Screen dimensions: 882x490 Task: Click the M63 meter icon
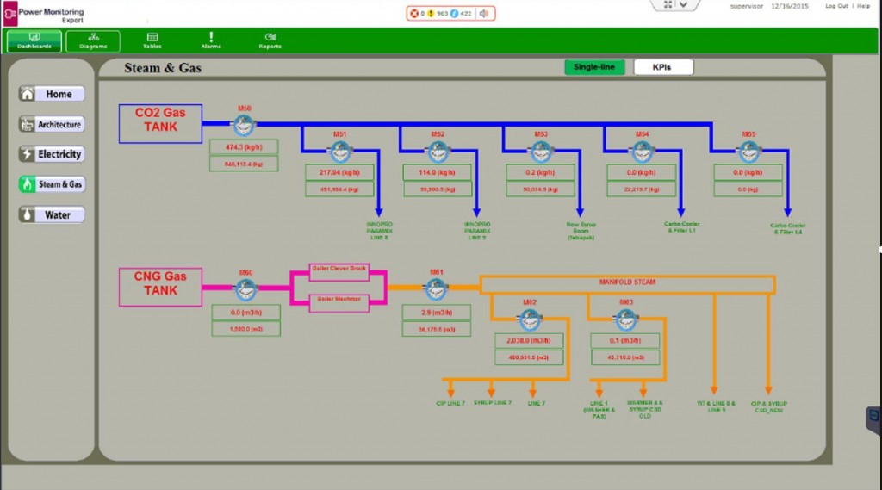pyautogui.click(x=625, y=319)
